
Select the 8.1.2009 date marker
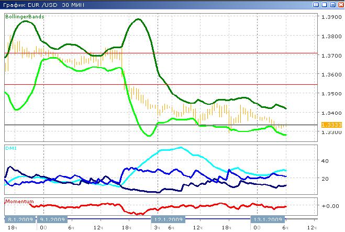tap(21, 220)
